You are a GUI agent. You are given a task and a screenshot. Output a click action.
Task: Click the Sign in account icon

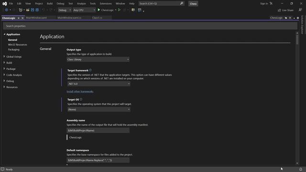pos(271,3)
